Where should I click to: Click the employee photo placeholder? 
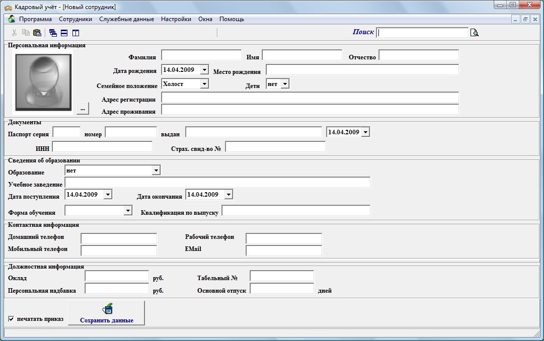click(43, 82)
